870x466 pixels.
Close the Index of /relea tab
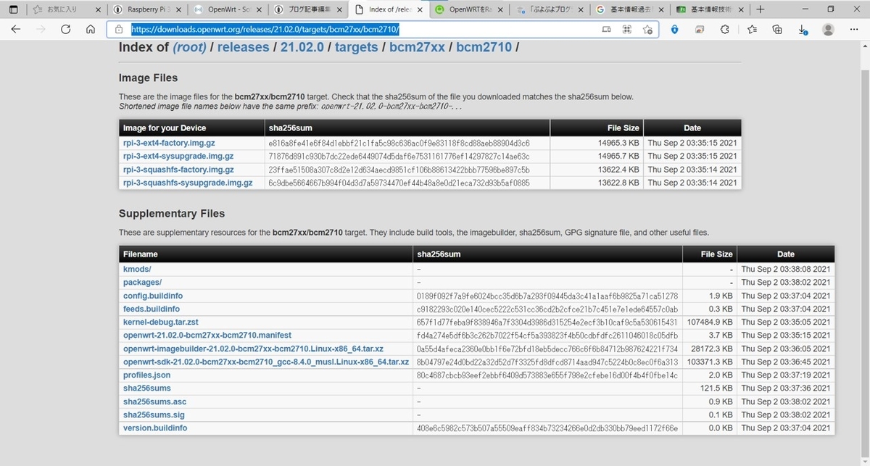(x=420, y=10)
